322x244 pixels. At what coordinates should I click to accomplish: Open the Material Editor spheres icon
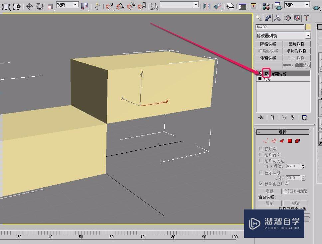(x=266, y=6)
